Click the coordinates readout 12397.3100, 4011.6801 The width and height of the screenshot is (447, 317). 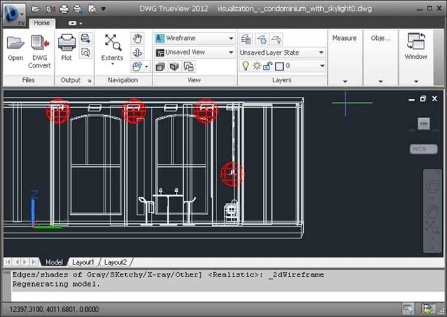click(54, 309)
